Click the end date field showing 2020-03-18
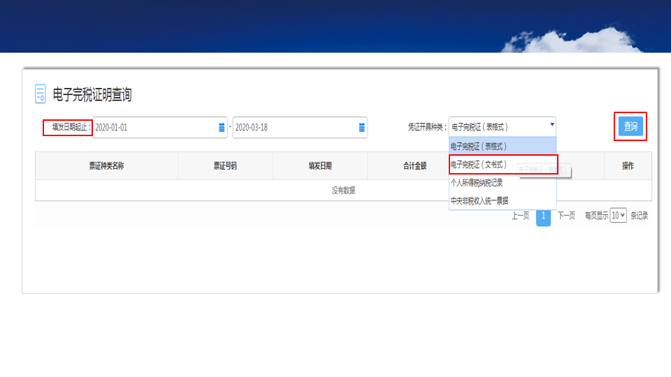Image resolution: width=671 pixels, height=377 pixels. (x=294, y=128)
